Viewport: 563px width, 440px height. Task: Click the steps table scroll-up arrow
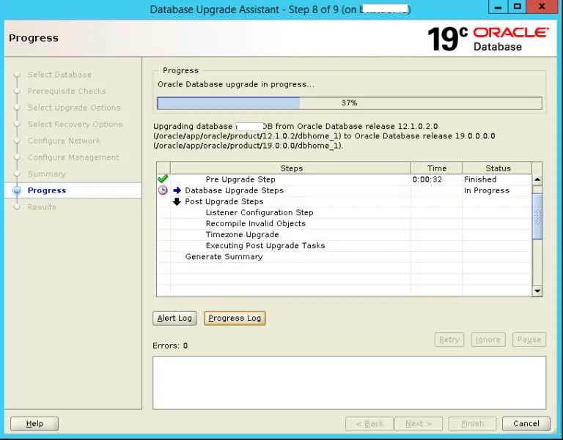tap(537, 179)
